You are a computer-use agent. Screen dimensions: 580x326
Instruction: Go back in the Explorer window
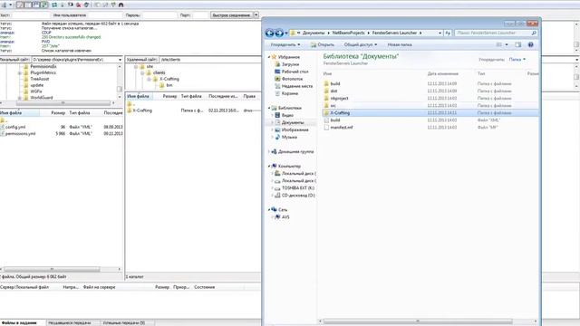pyautogui.click(x=269, y=34)
